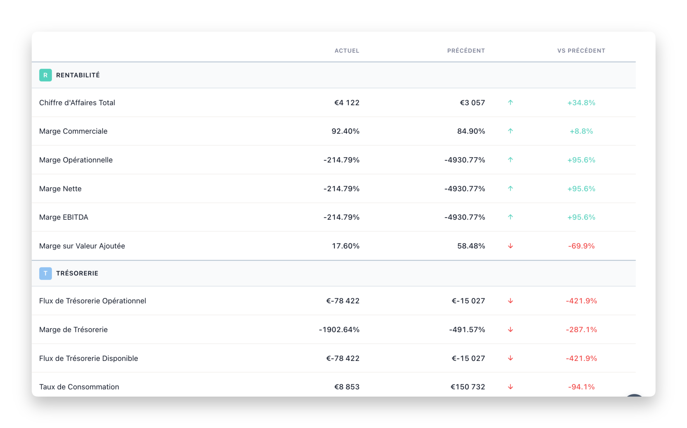Click the green R badge for Rentabilité

pyautogui.click(x=45, y=75)
